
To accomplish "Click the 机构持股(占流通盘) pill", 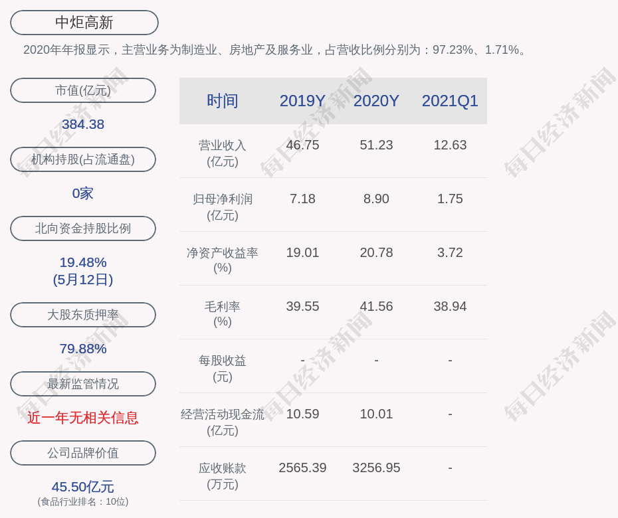I will pos(83,159).
